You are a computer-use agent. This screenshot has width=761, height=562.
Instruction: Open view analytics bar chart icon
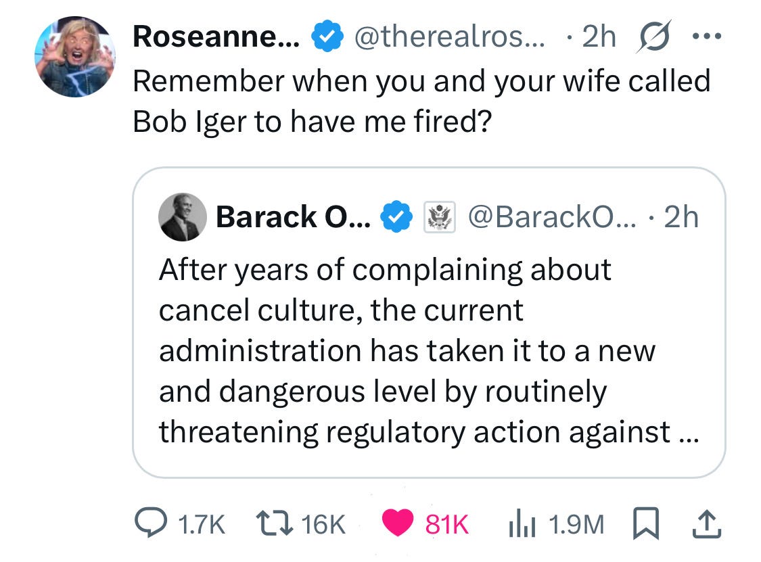522,523
